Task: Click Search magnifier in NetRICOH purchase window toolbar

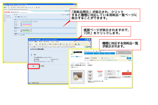Action: click(48, 44)
